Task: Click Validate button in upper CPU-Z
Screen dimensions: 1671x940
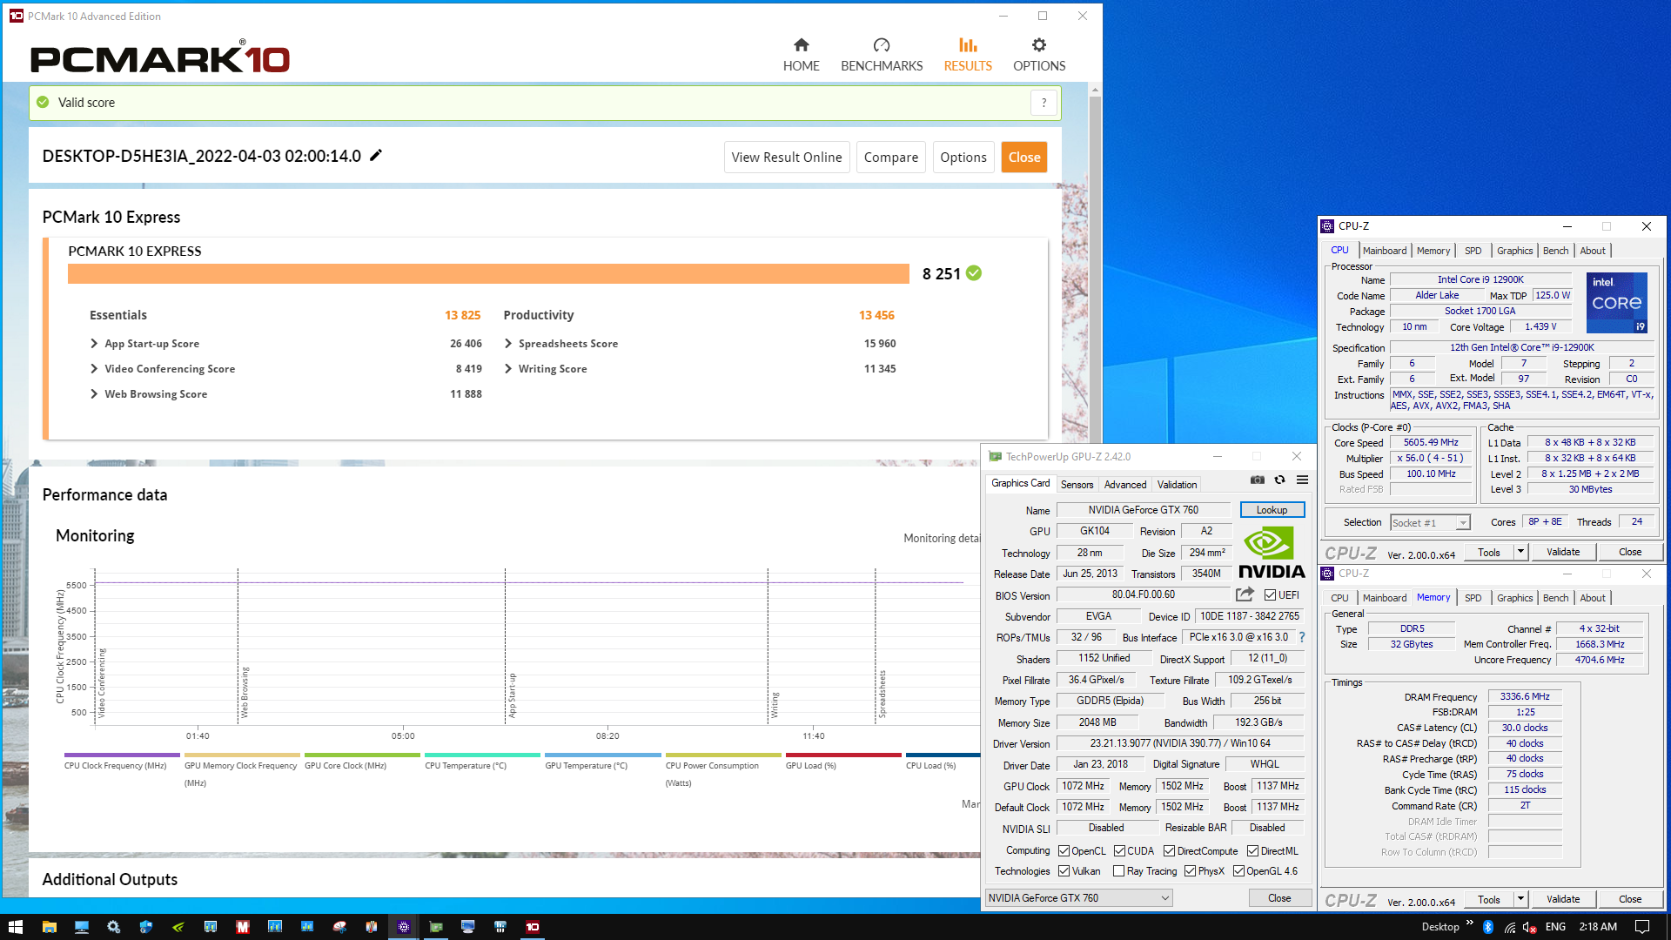Action: click(1563, 552)
